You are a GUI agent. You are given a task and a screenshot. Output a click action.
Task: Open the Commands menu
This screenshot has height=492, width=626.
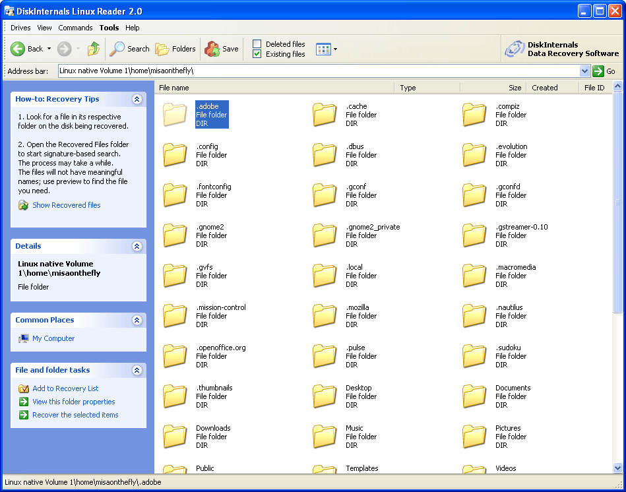[75, 28]
